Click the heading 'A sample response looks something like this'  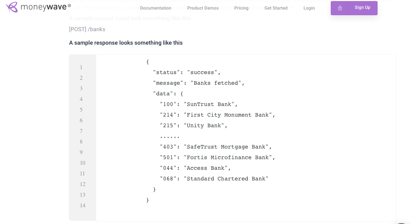(x=126, y=43)
